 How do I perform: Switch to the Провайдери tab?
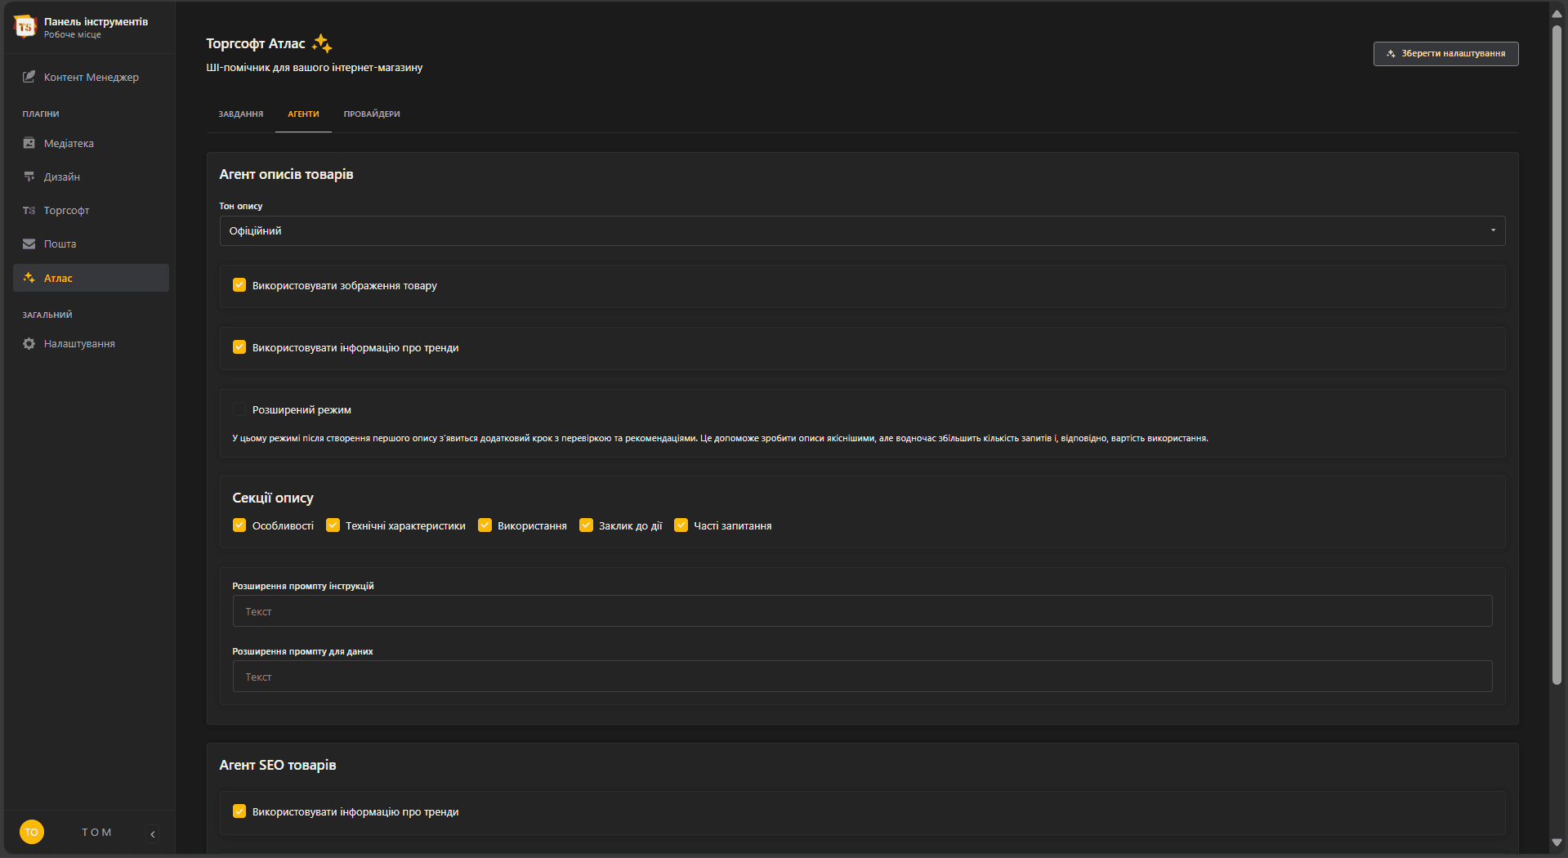[372, 114]
